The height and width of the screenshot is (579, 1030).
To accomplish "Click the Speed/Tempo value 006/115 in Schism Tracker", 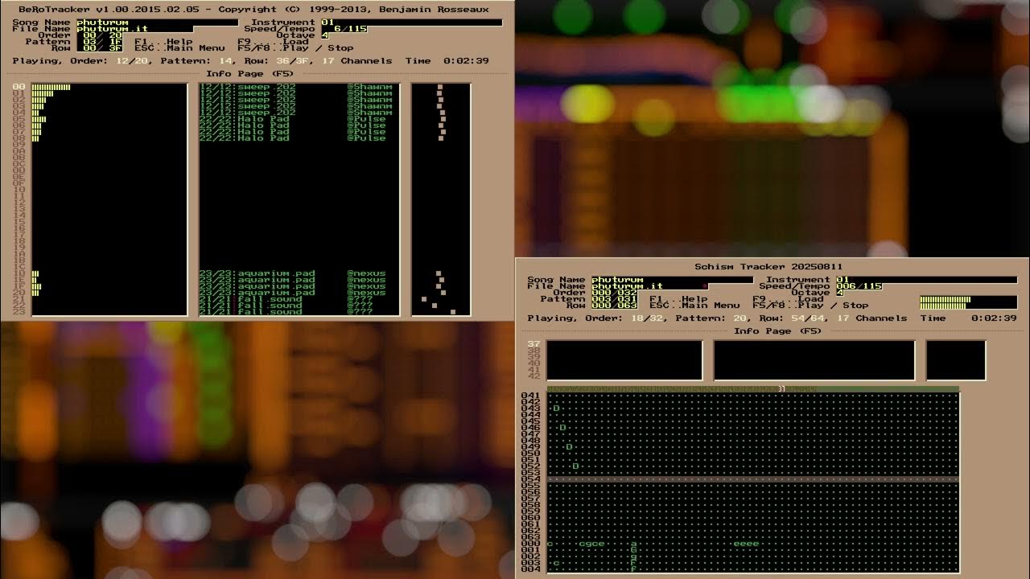I will [x=859, y=286].
